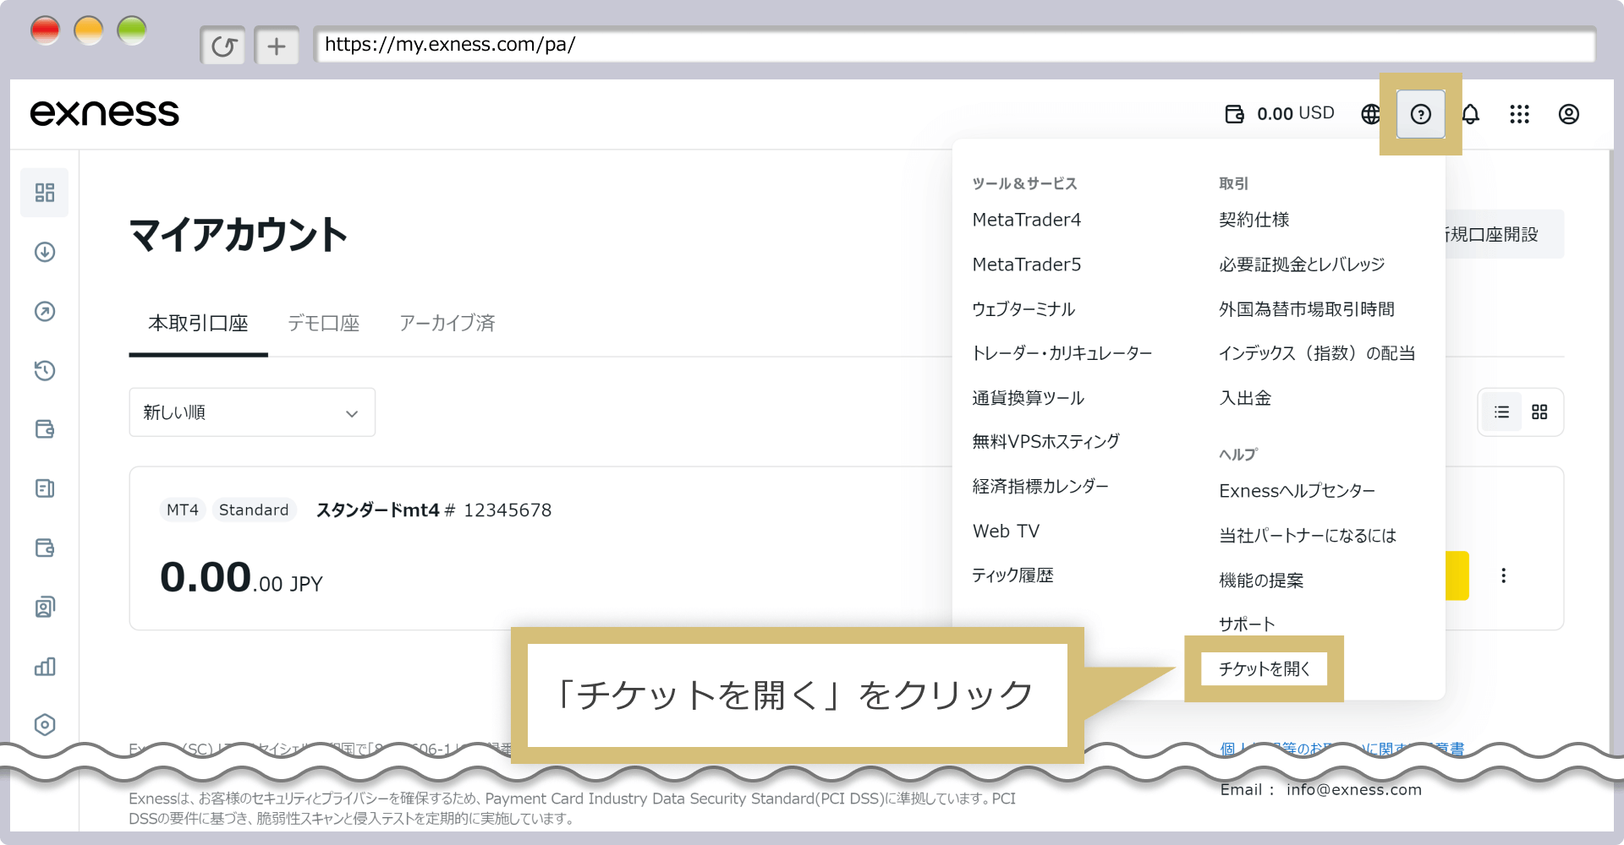This screenshot has width=1624, height=845.
Task: Open 当社パートナーになるには menu item
Action: coord(1308,536)
